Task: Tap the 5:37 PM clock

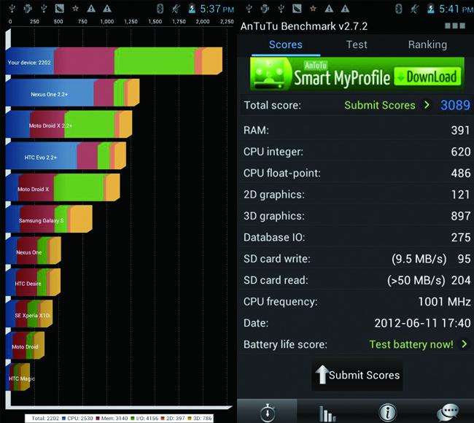Action: (x=217, y=9)
